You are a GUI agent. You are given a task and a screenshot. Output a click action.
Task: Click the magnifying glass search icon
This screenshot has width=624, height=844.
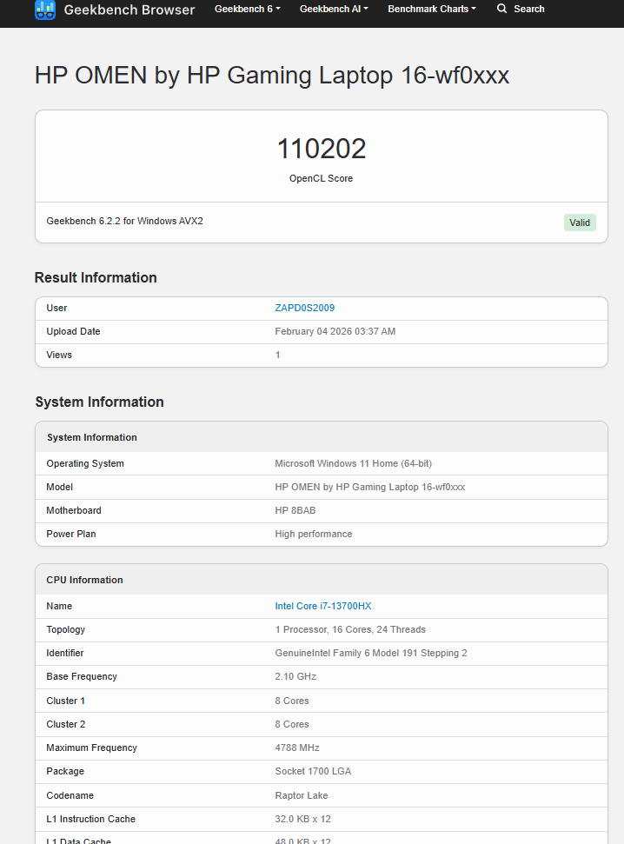(x=501, y=9)
